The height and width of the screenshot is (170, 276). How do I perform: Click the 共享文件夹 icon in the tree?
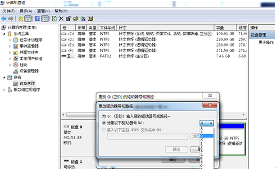[15, 52]
